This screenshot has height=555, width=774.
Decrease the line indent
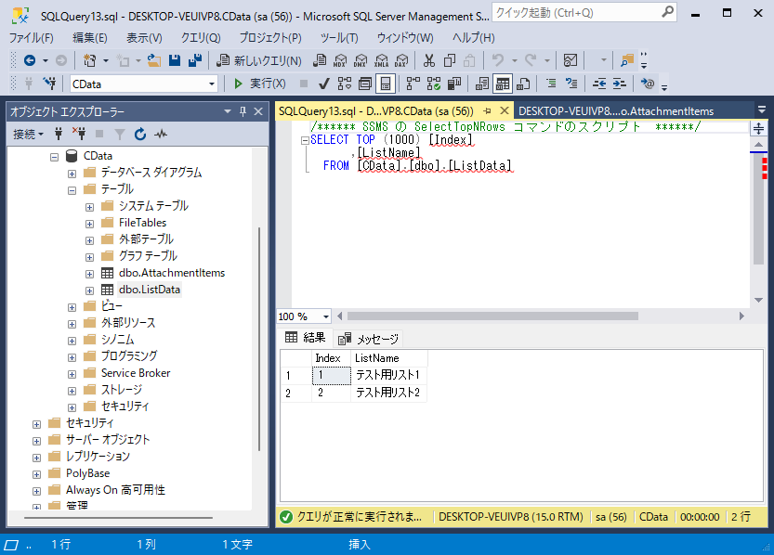(x=599, y=84)
